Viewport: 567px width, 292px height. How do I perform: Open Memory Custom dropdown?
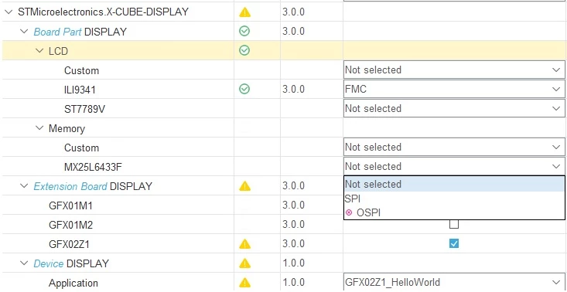point(454,148)
